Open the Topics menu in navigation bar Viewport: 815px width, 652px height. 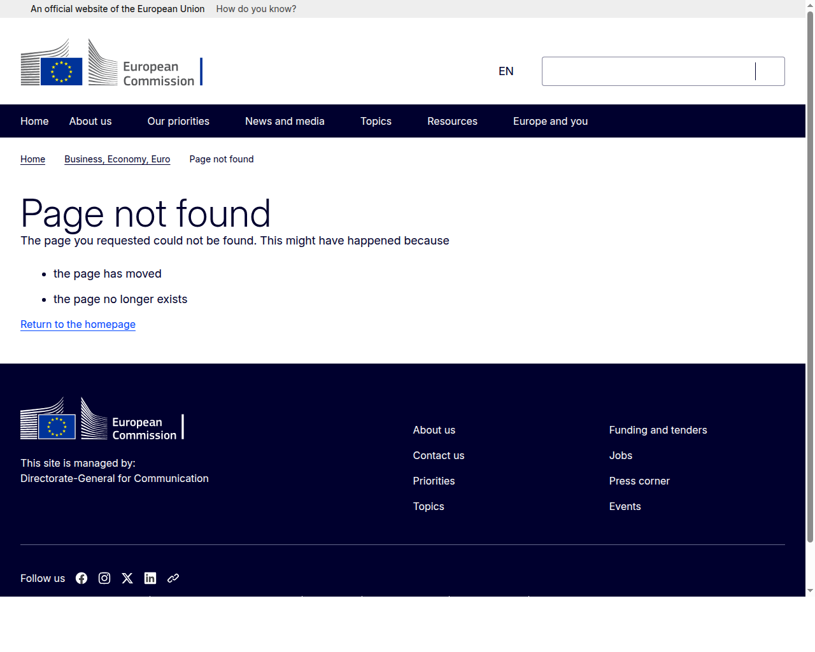[x=376, y=121]
